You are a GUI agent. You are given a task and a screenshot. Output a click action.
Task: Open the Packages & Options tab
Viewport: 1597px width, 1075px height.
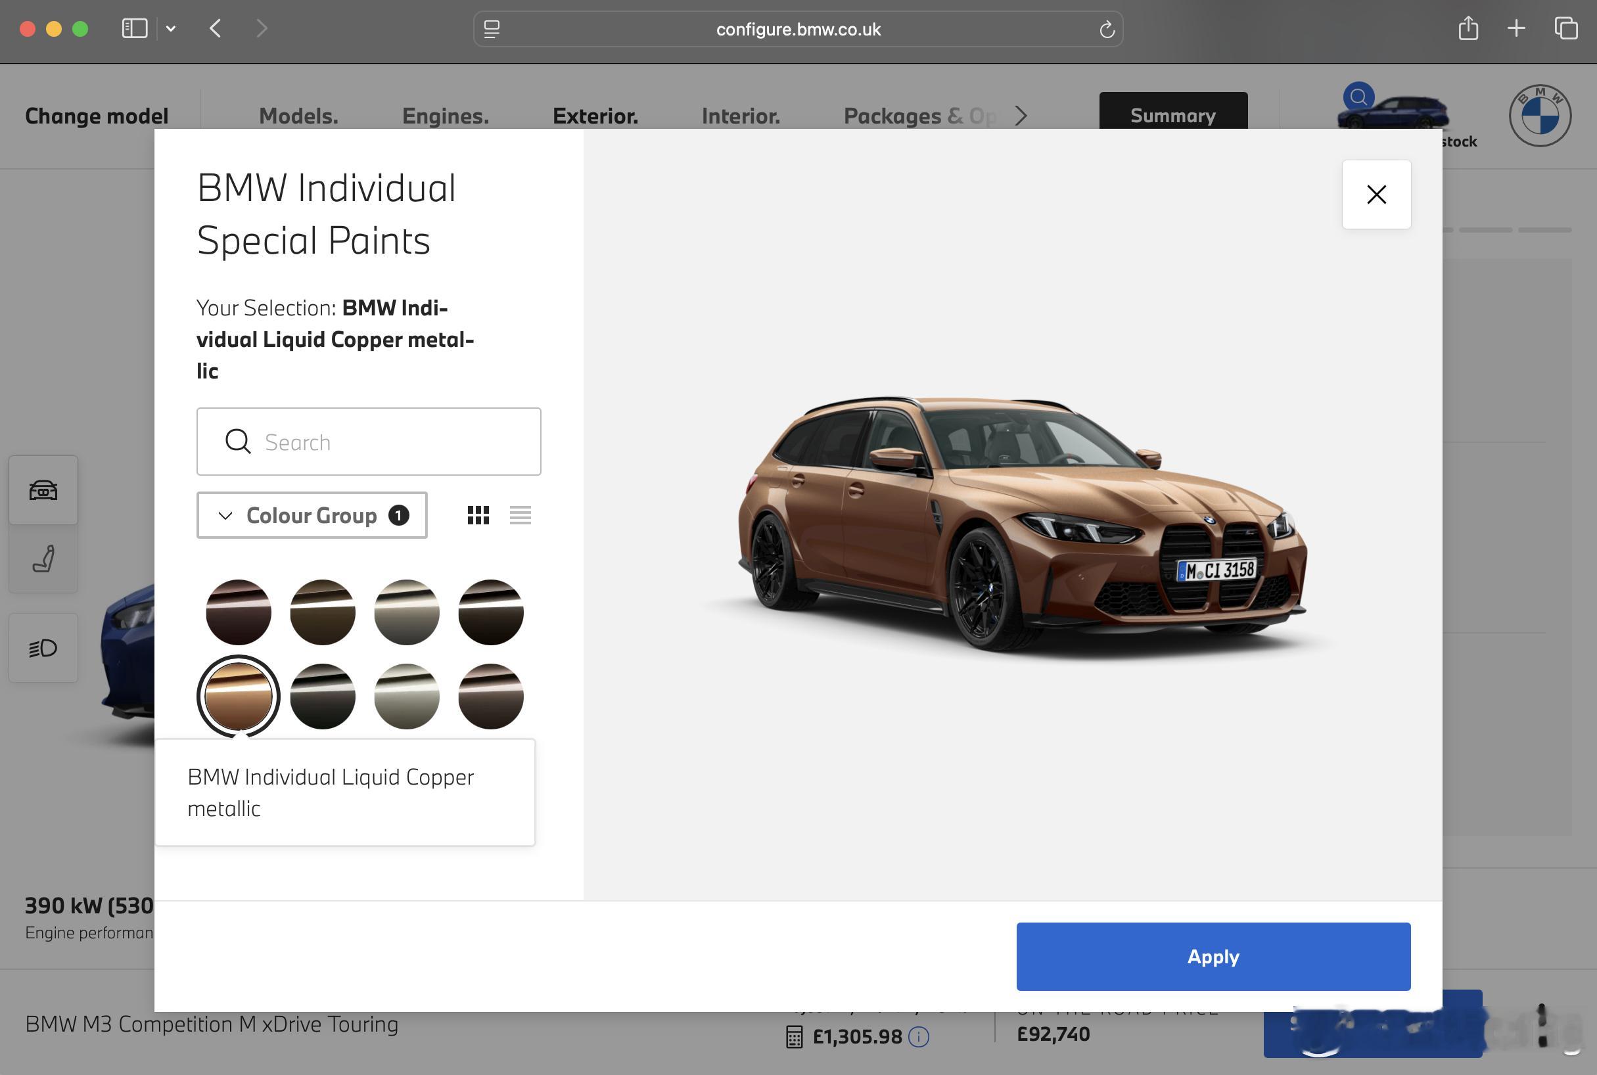(x=920, y=116)
